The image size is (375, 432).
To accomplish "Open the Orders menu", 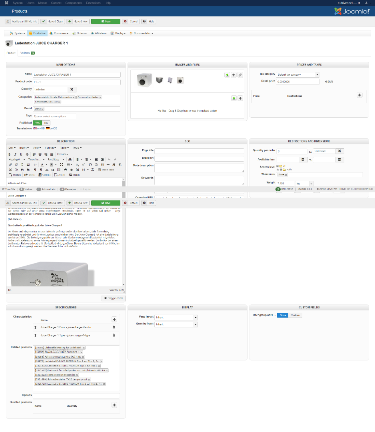I will click(80, 33).
